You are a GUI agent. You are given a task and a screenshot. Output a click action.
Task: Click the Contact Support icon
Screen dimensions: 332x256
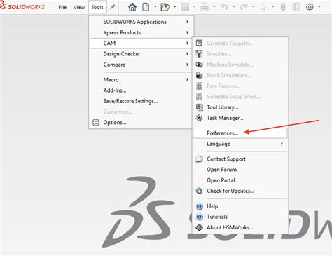point(199,159)
